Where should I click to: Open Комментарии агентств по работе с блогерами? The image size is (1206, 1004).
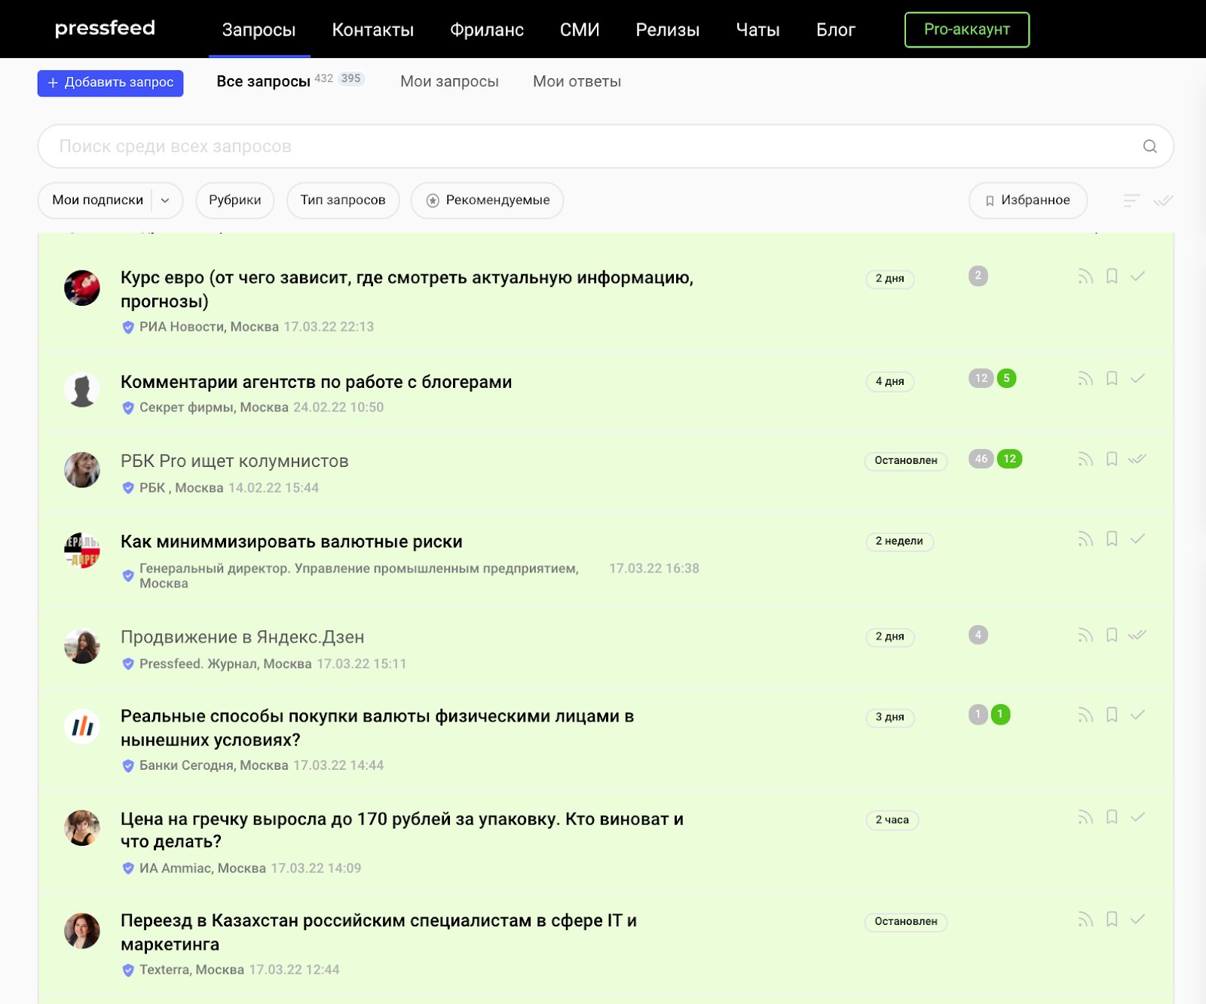(x=316, y=382)
